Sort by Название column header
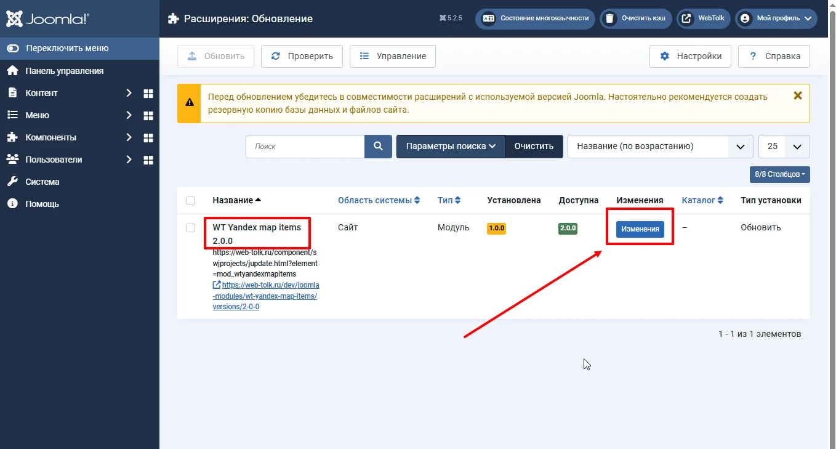The image size is (836, 449). tap(237, 200)
